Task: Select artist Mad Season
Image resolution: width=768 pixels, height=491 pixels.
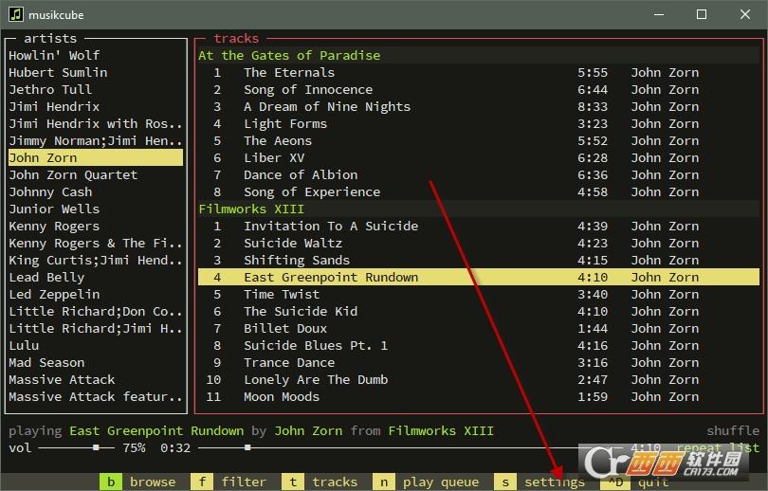Action: 96,363
